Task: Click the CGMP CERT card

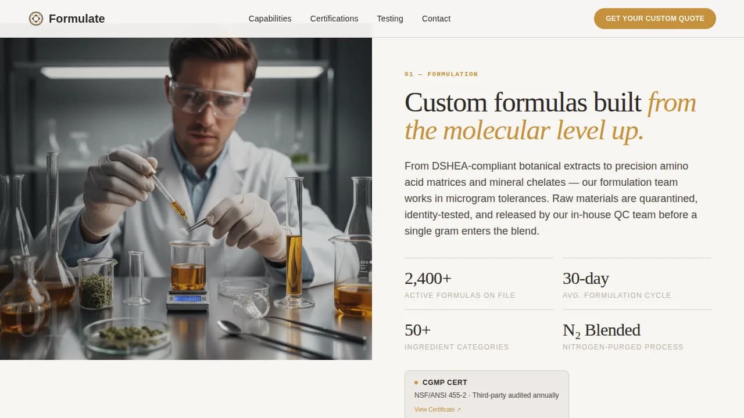Action: coord(487,394)
